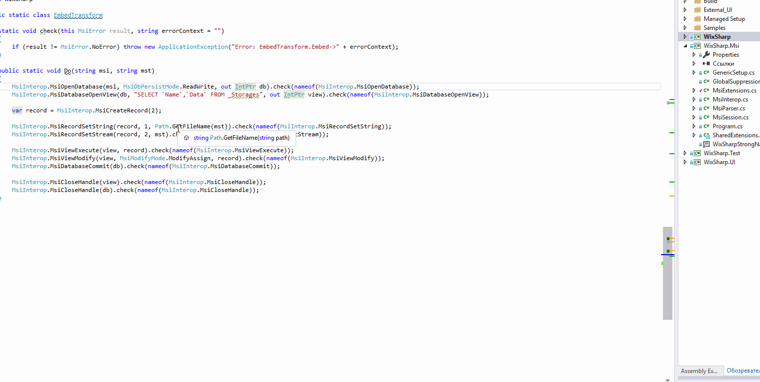Image resolution: width=760 pixels, height=382 pixels.
Task: Click the Ссылки references icon
Action: pyautogui.click(x=706, y=64)
